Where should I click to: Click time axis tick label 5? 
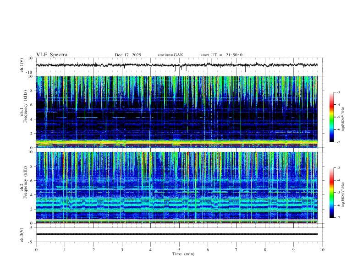[x=179, y=250]
